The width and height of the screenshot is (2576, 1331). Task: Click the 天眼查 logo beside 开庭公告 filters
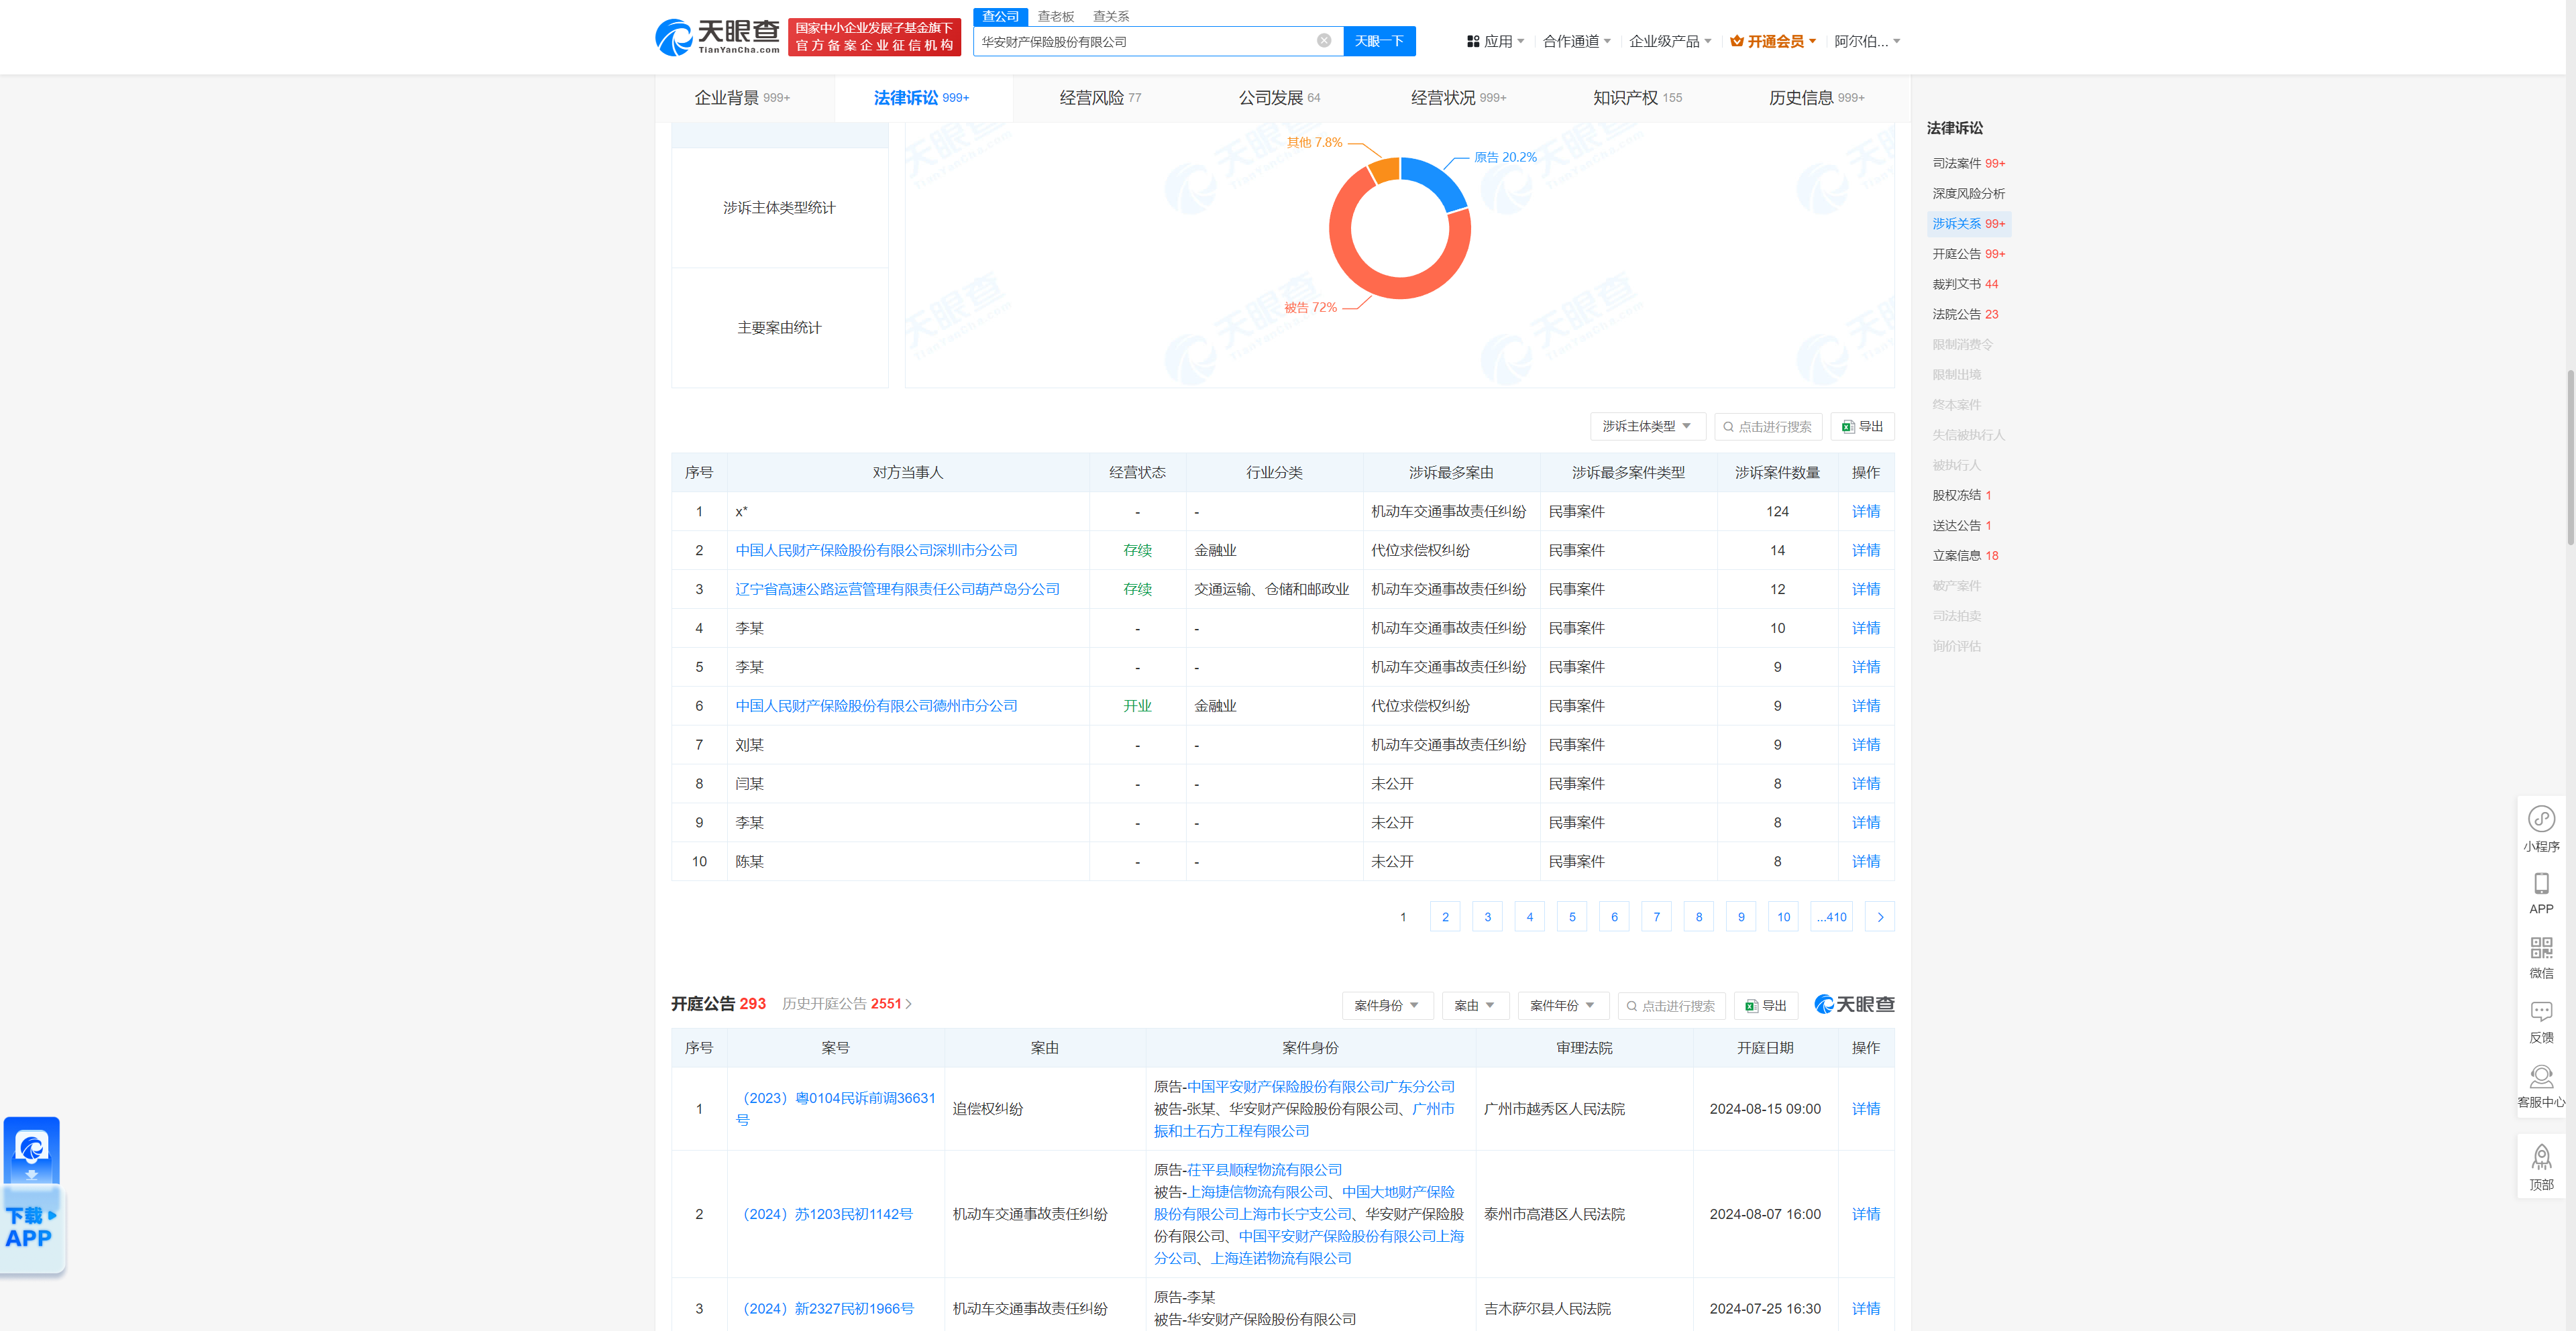[1854, 1004]
